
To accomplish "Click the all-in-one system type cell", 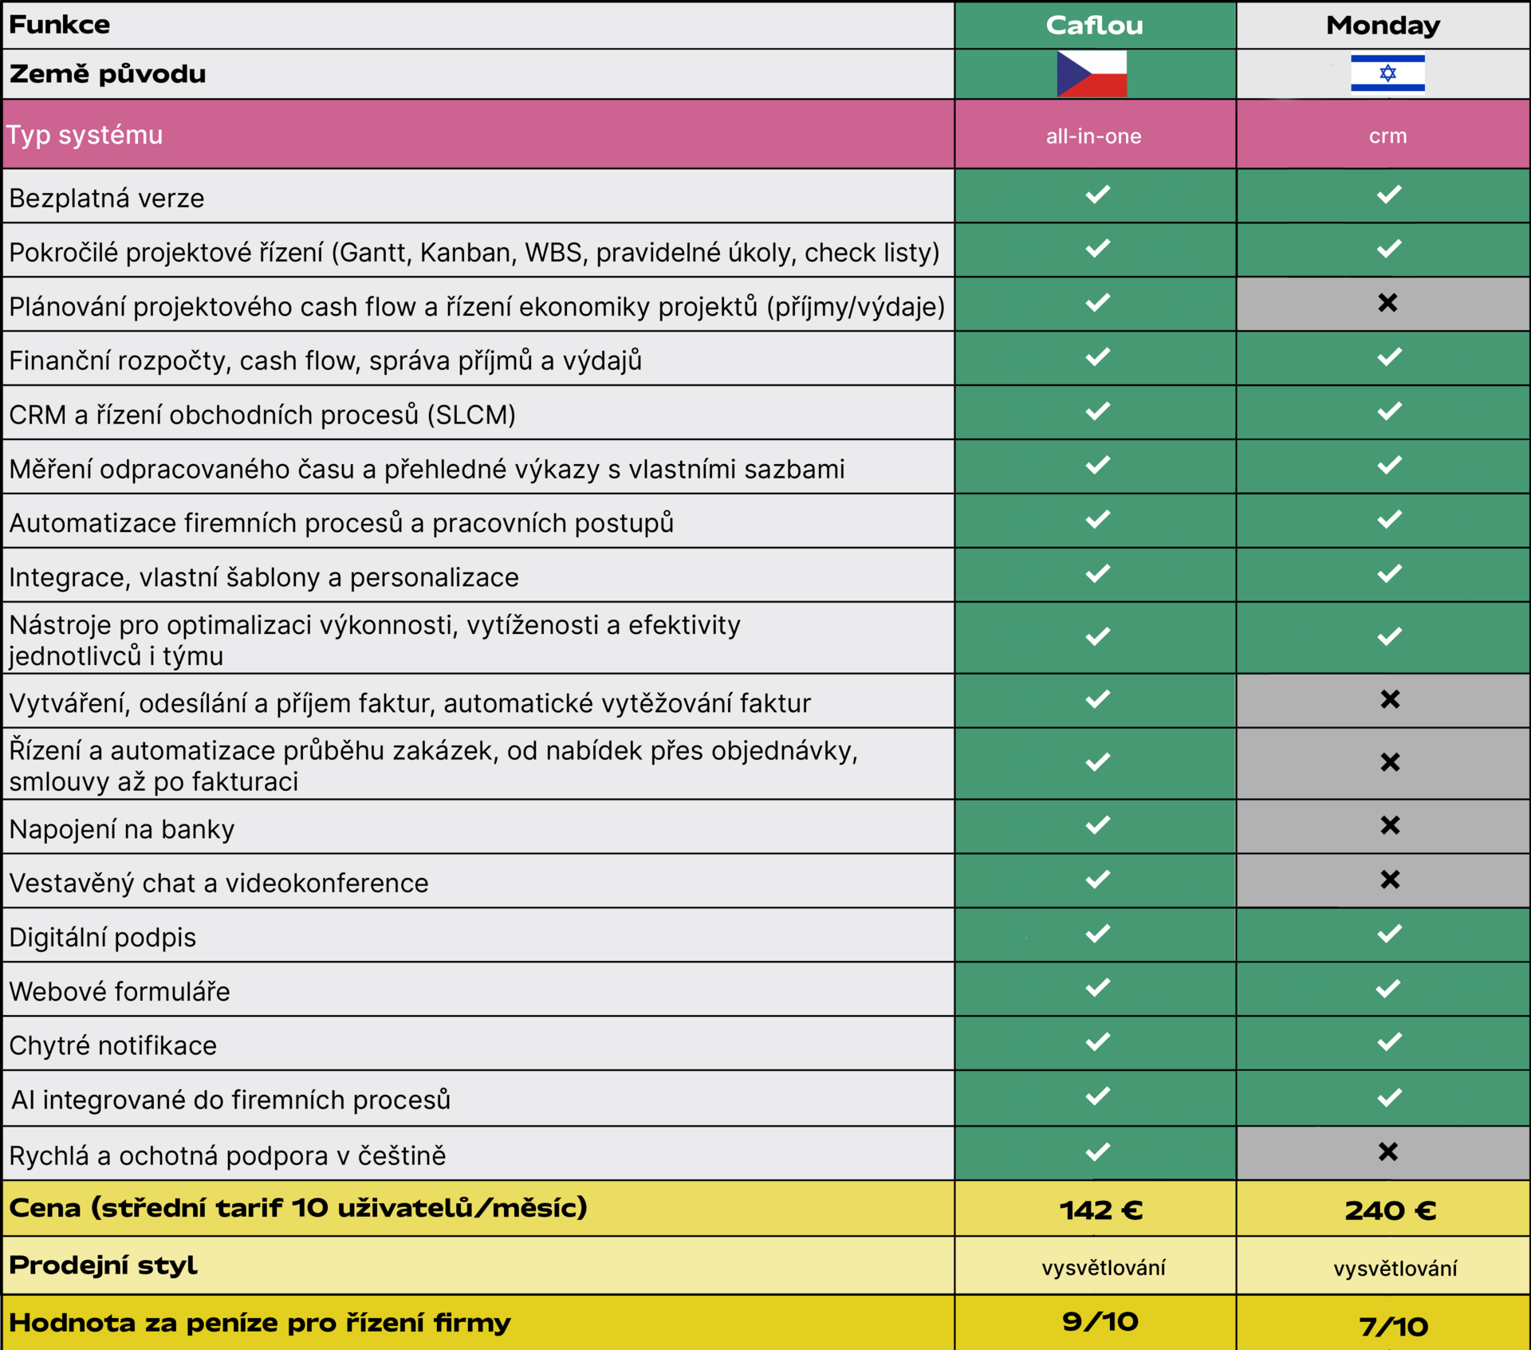I will [x=1093, y=136].
